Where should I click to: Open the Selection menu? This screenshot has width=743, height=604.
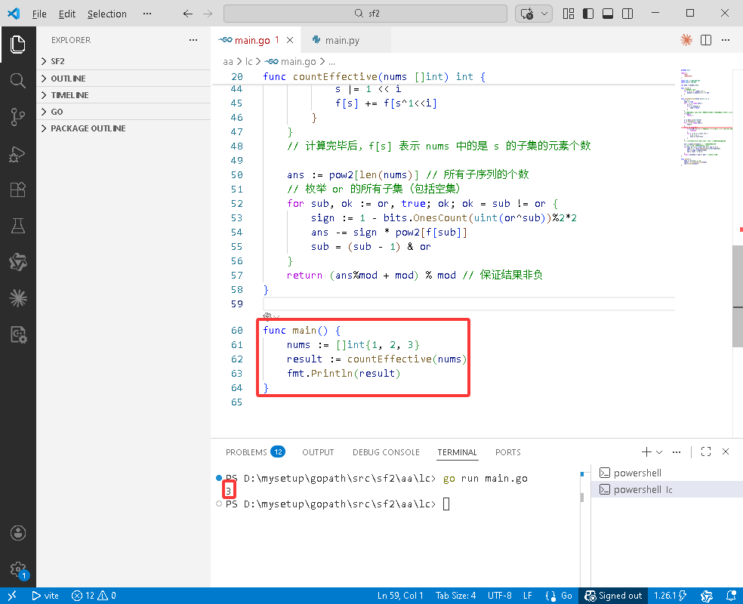point(106,14)
